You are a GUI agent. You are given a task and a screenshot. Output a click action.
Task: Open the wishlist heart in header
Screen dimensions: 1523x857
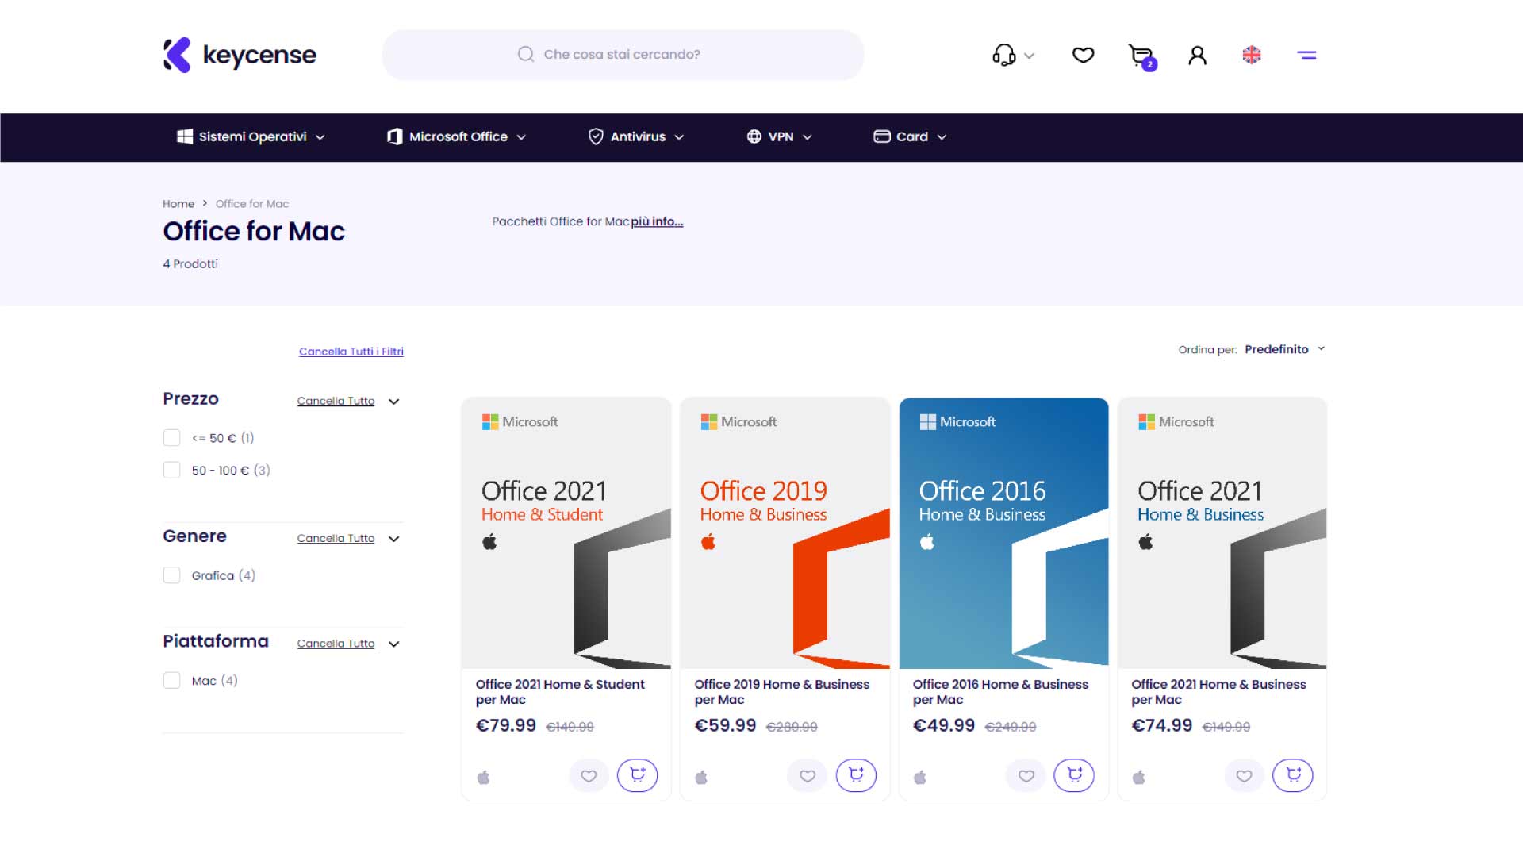click(x=1083, y=56)
